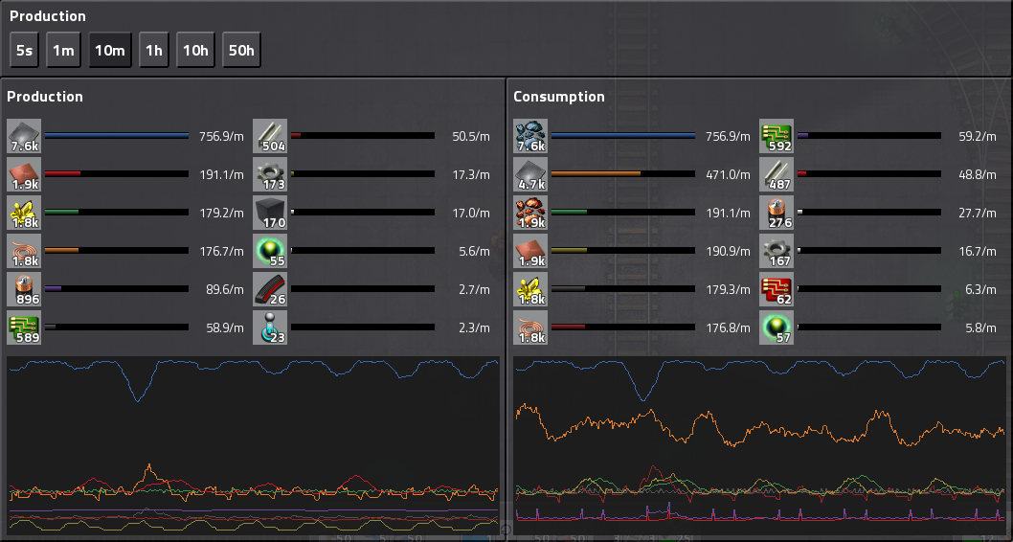This screenshot has height=542, width=1013.
Task: Click the 27.7/m consumption rate value
Action: point(978,213)
